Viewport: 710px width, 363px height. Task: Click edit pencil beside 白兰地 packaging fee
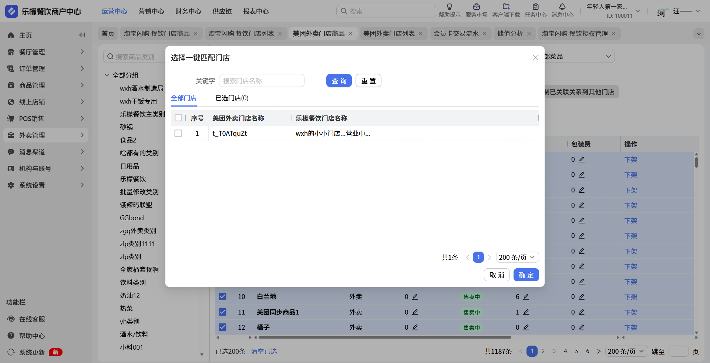click(x=581, y=297)
